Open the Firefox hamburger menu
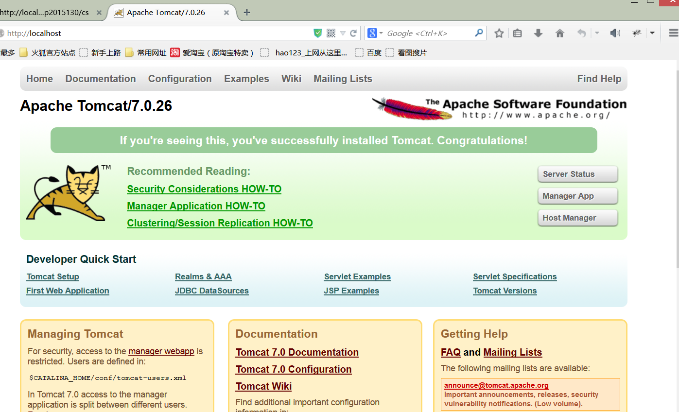 674,33
